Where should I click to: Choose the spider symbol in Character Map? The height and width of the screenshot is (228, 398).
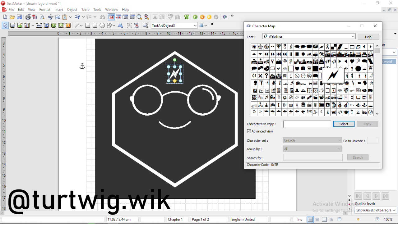tap(254, 47)
